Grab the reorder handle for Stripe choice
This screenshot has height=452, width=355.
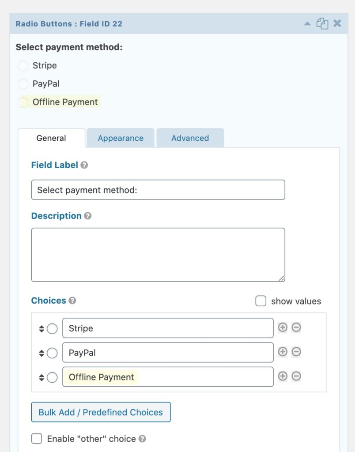pos(42,328)
